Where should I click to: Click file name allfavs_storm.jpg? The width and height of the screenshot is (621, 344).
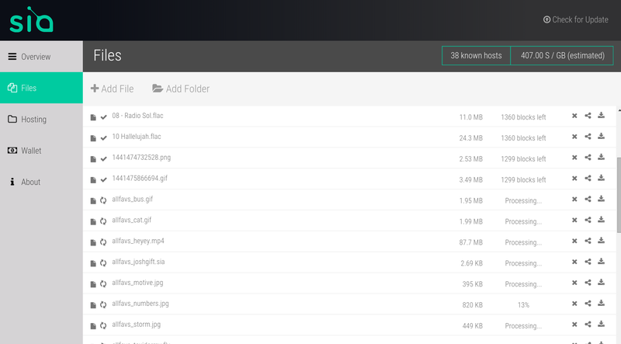coord(137,325)
